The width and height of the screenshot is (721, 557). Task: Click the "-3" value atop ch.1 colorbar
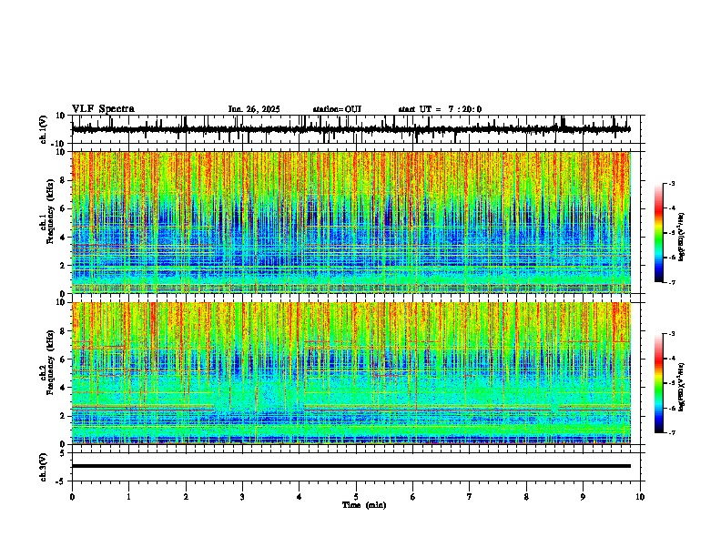[672, 183]
